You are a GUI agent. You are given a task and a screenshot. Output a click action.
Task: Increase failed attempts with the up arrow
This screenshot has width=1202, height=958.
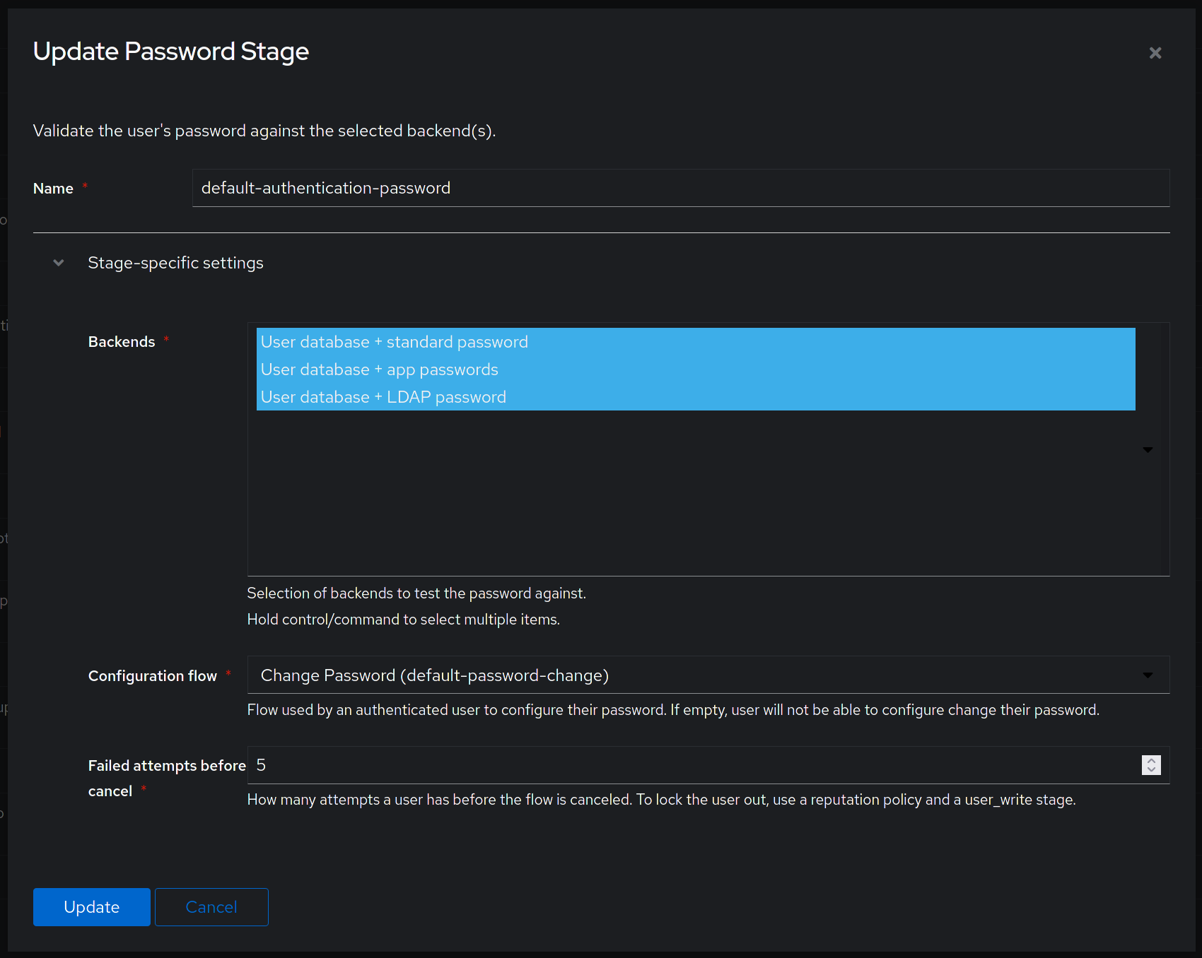click(1151, 760)
